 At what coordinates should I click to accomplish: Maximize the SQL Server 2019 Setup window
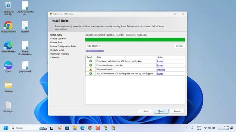175,14
